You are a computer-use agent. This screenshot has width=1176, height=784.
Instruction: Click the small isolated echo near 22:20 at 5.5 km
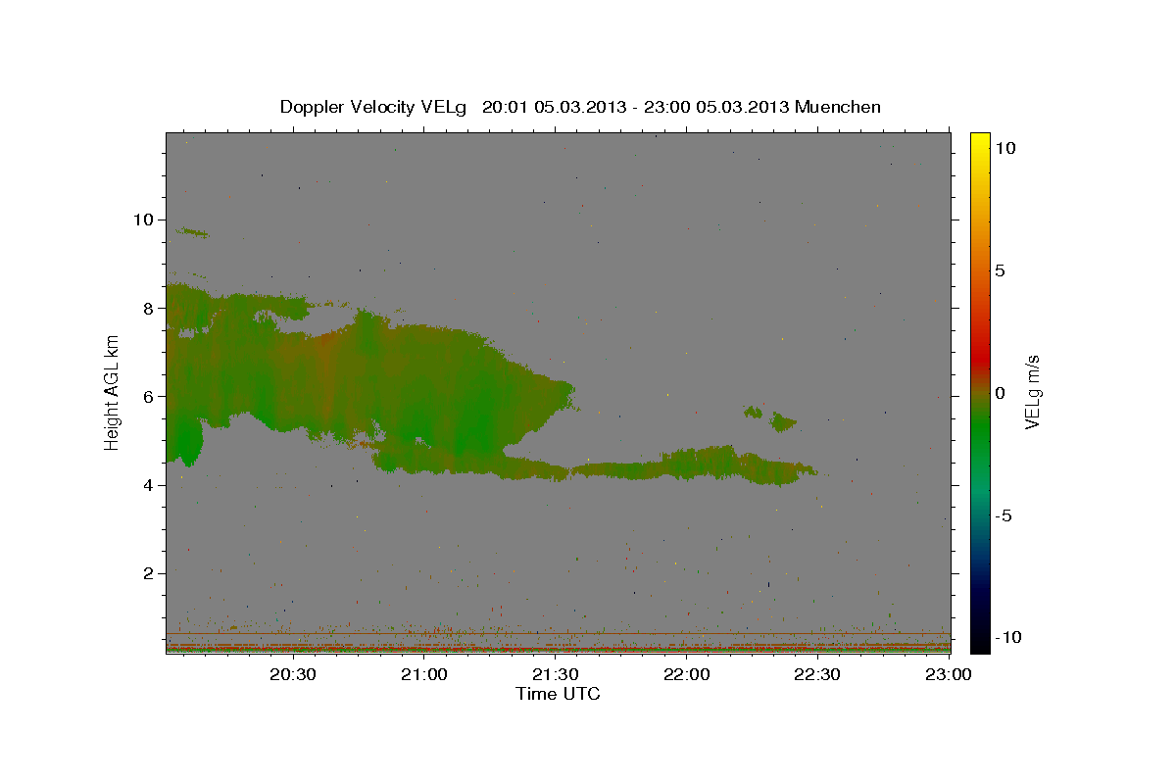pyautogui.click(x=783, y=422)
